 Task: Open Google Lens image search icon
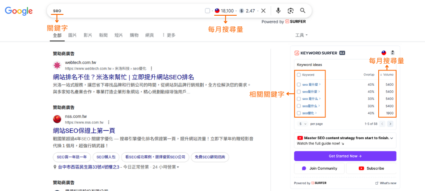click(291, 11)
